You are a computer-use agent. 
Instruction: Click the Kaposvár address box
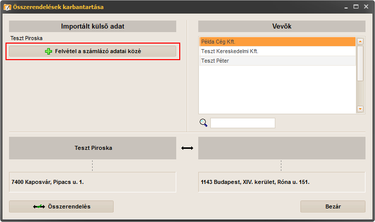93,182
